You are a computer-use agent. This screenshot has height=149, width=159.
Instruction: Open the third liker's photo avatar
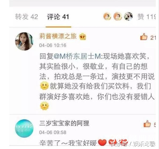click(x=129, y=16)
